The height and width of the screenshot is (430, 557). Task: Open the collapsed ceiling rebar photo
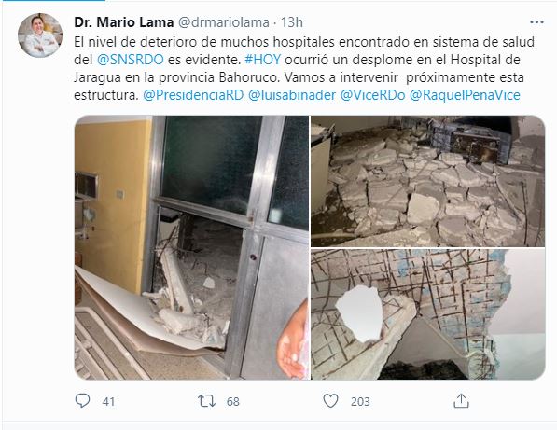coord(427,314)
